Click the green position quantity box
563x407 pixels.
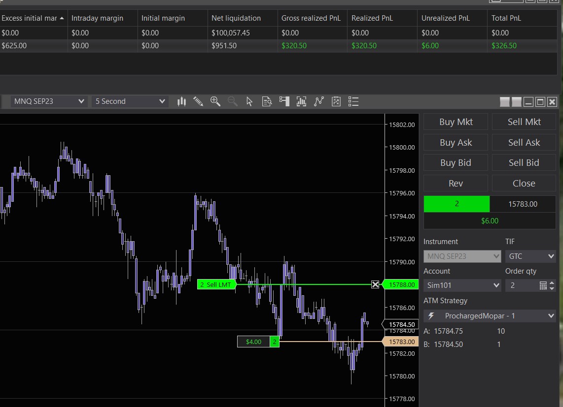click(x=457, y=204)
